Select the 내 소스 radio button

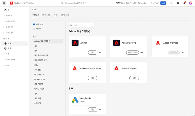[34, 29]
